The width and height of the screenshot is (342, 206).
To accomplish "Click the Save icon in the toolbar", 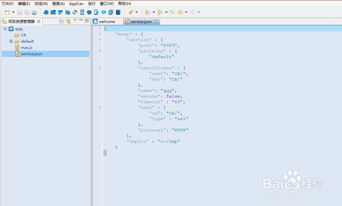I will click(19, 12).
